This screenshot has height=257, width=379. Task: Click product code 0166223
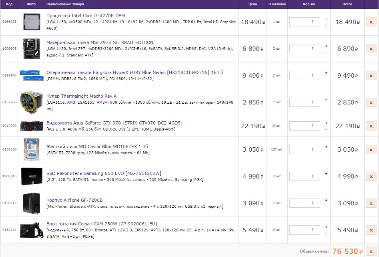(x=10, y=22)
